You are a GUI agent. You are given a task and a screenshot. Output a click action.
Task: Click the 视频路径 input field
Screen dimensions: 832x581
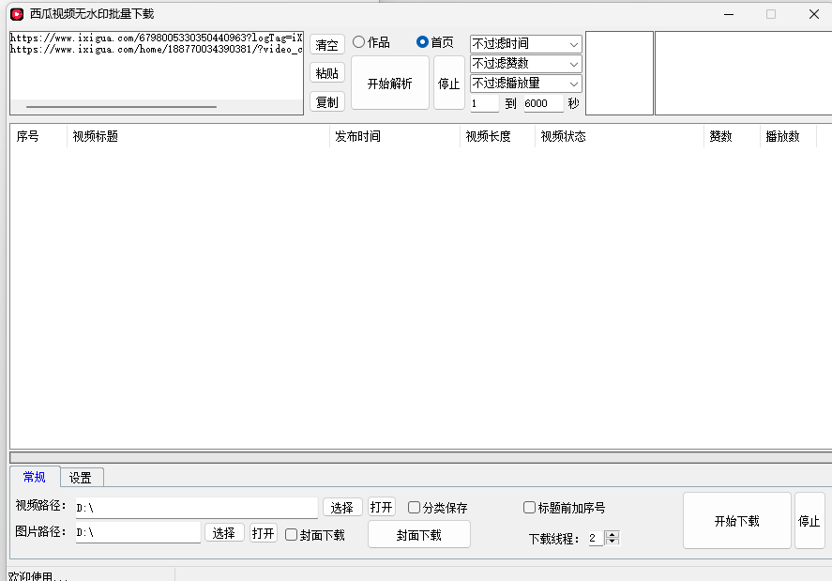point(196,508)
